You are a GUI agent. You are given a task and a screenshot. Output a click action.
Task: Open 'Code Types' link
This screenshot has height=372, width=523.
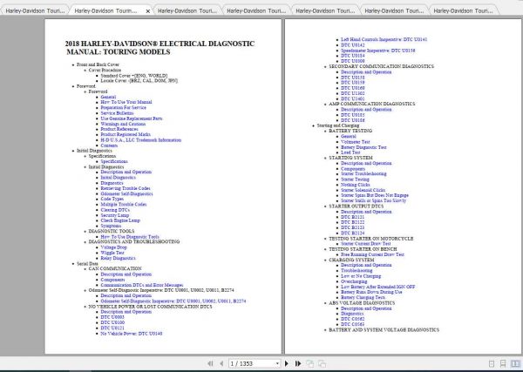pyautogui.click(x=112, y=199)
